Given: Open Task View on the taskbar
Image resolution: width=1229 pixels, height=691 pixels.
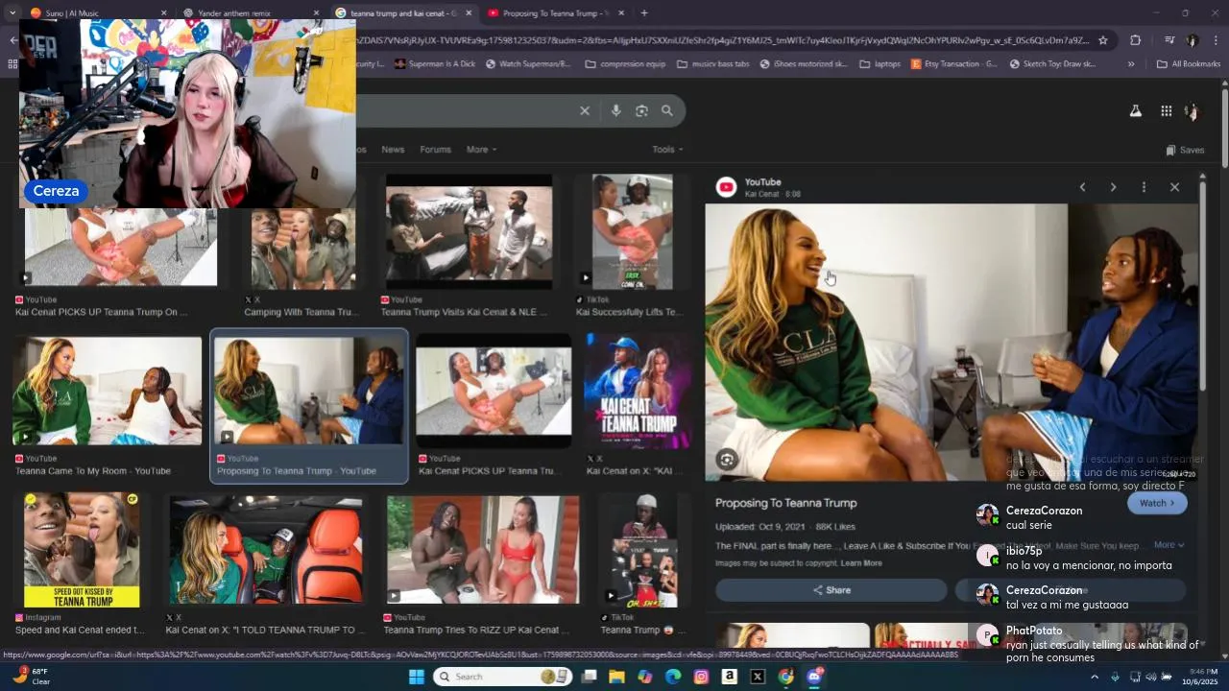Looking at the screenshot, I should (x=589, y=677).
